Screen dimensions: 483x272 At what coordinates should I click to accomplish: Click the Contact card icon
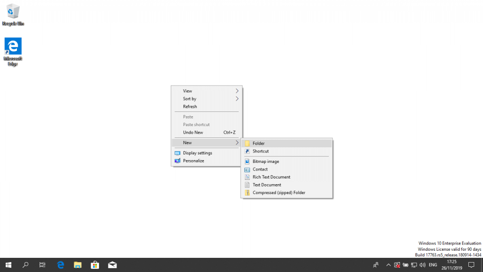[x=247, y=170]
